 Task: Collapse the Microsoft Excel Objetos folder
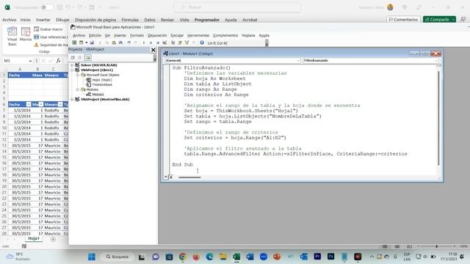click(x=78, y=75)
